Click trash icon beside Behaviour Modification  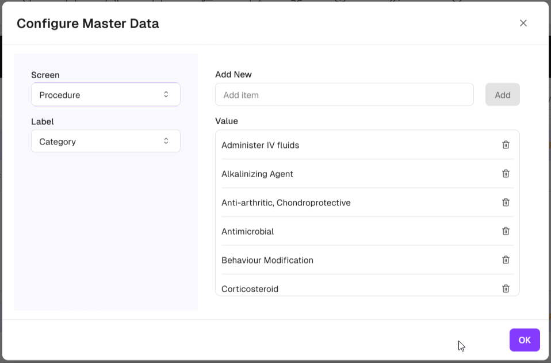coord(506,260)
